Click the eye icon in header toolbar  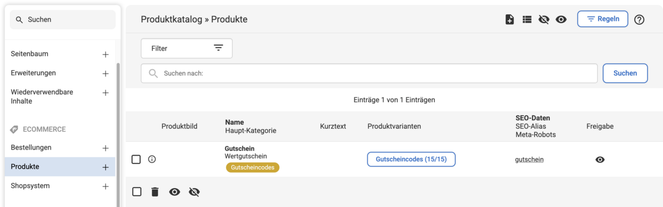click(561, 19)
